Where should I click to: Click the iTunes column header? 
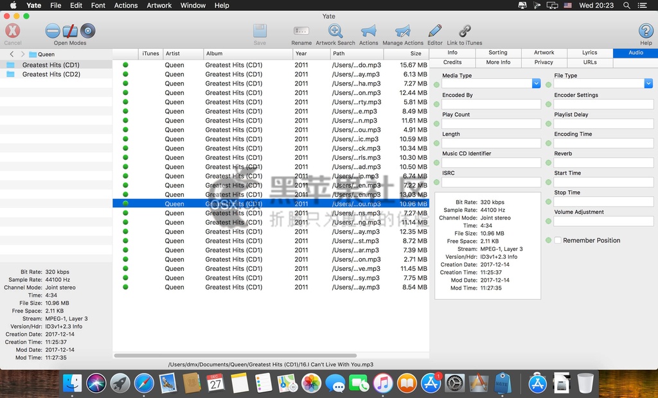(x=150, y=54)
